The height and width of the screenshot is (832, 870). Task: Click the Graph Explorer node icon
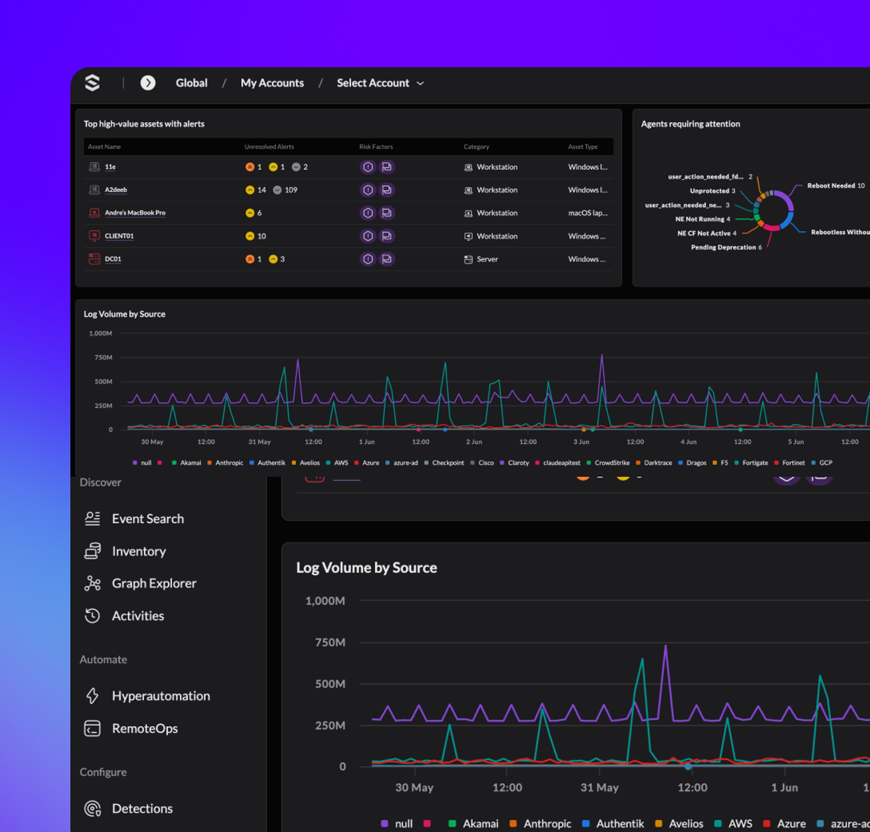click(92, 583)
